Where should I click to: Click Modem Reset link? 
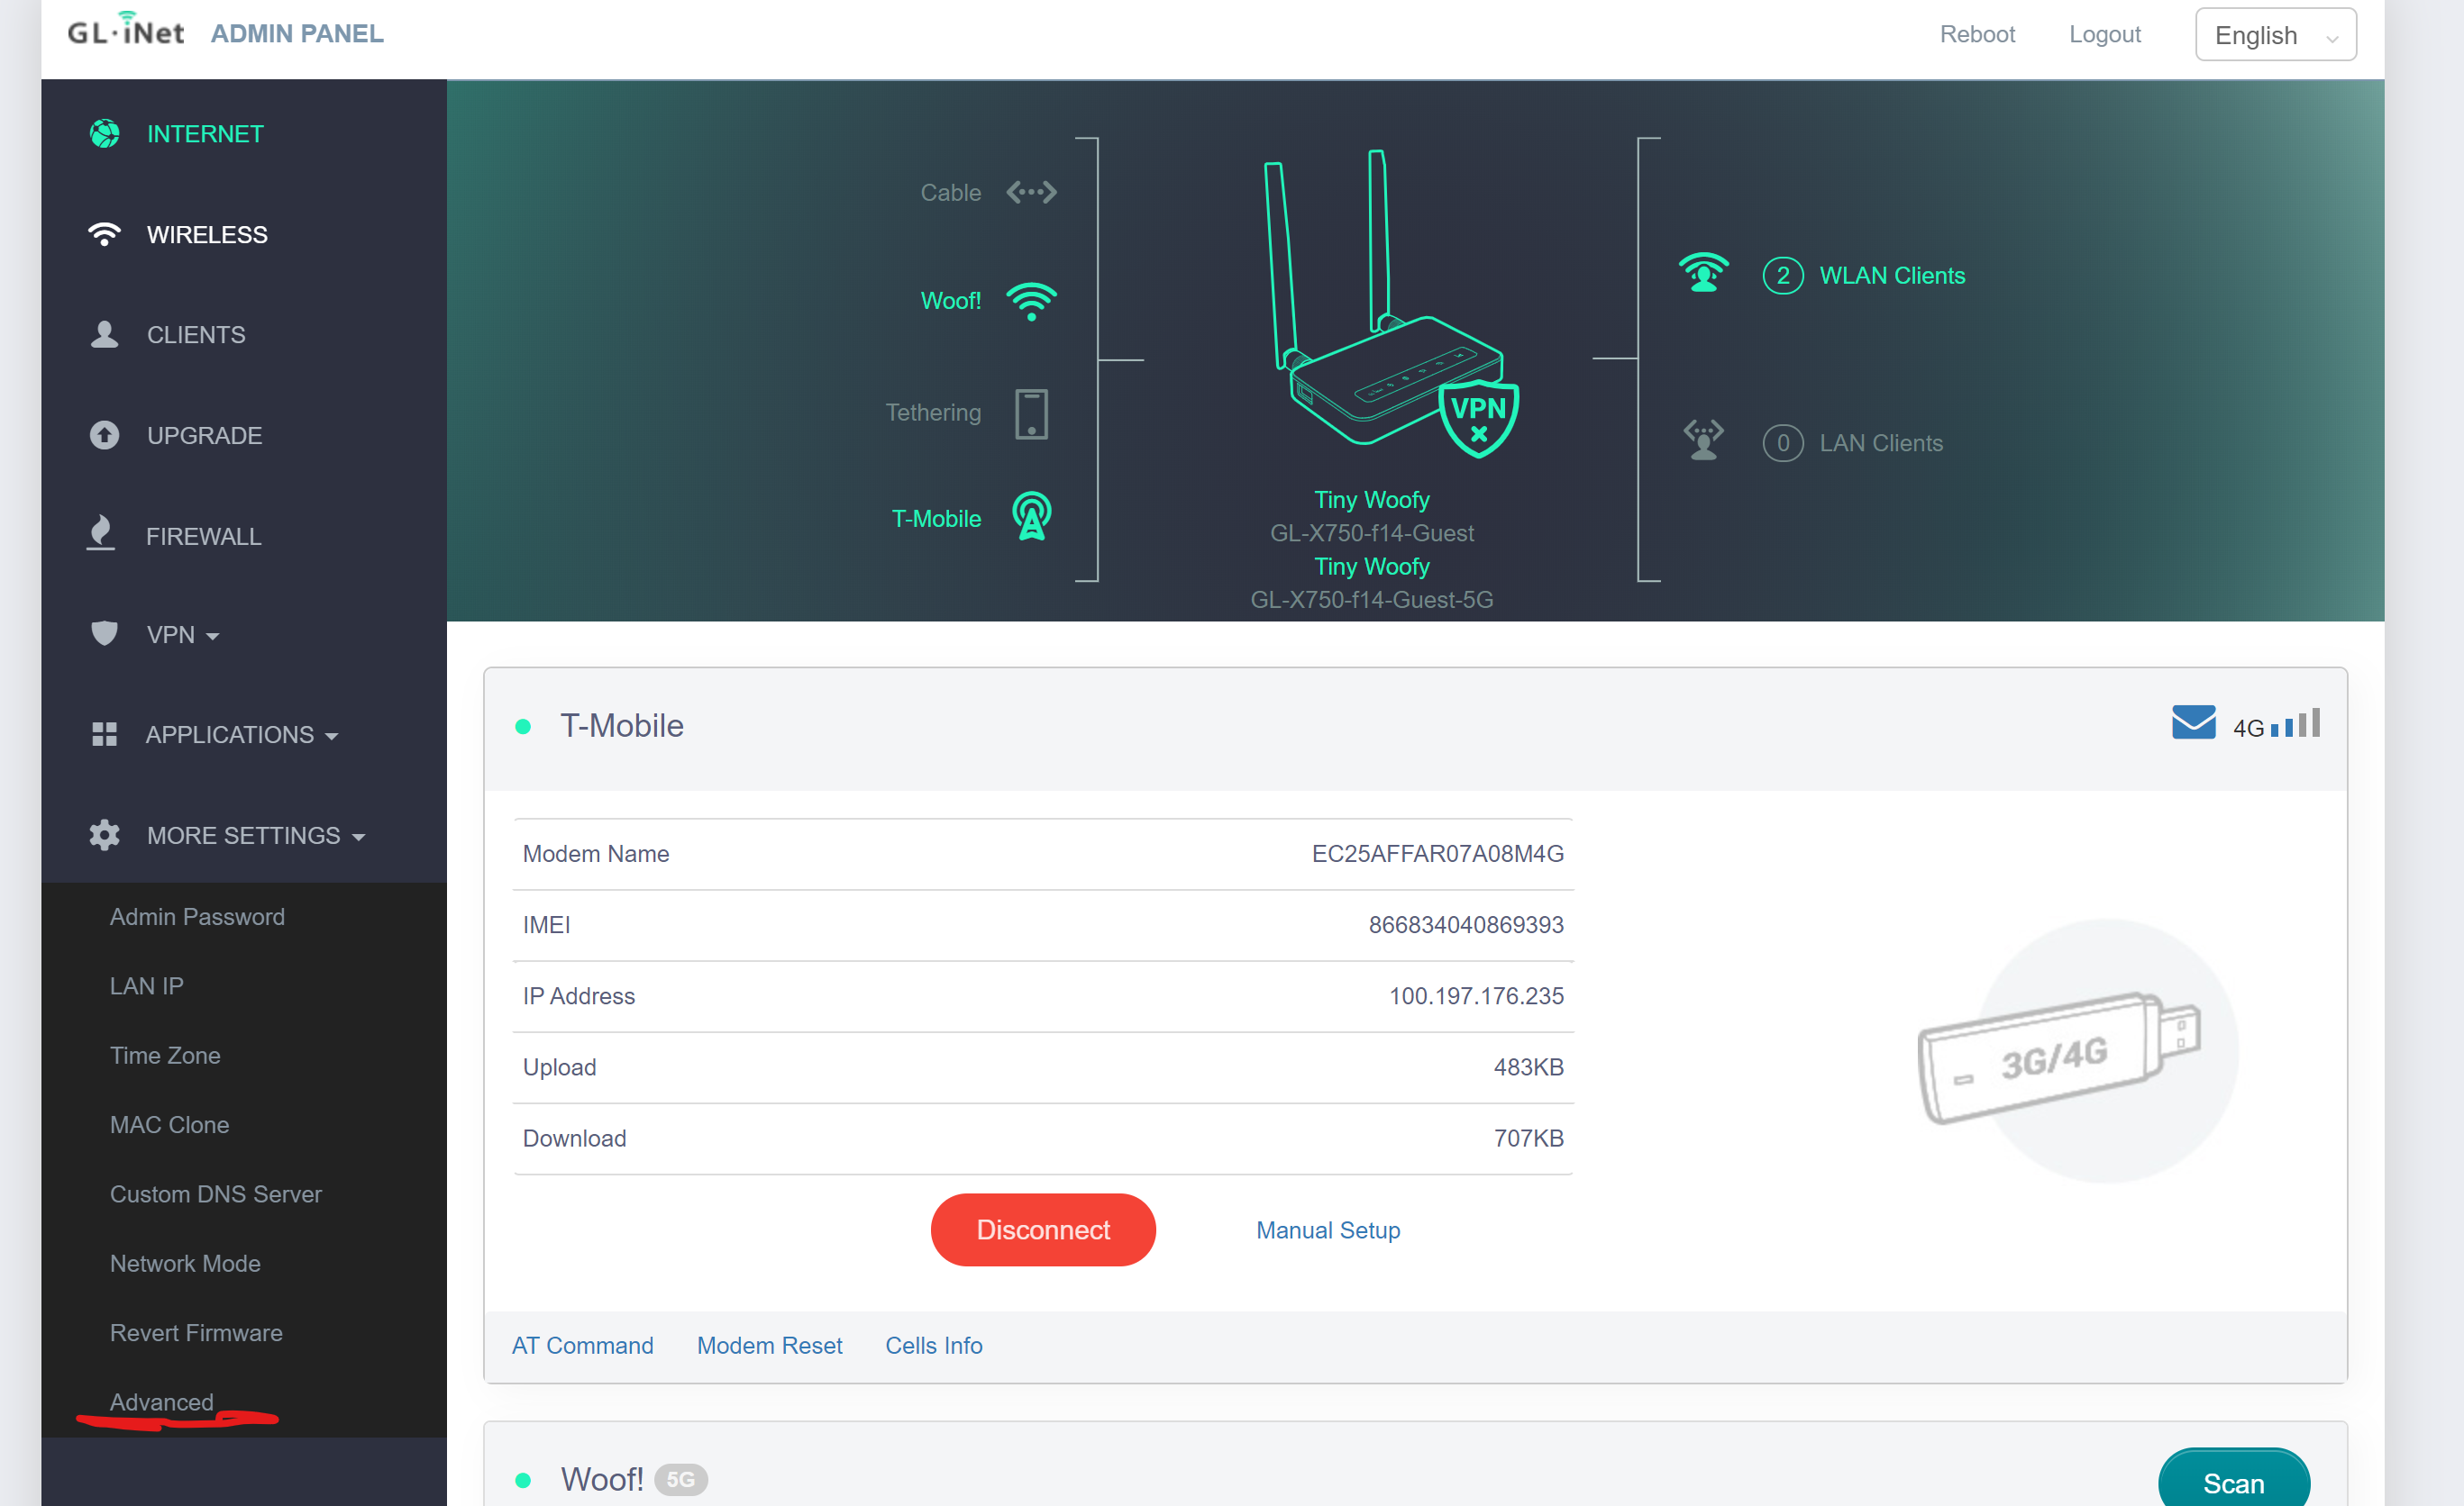769,1345
